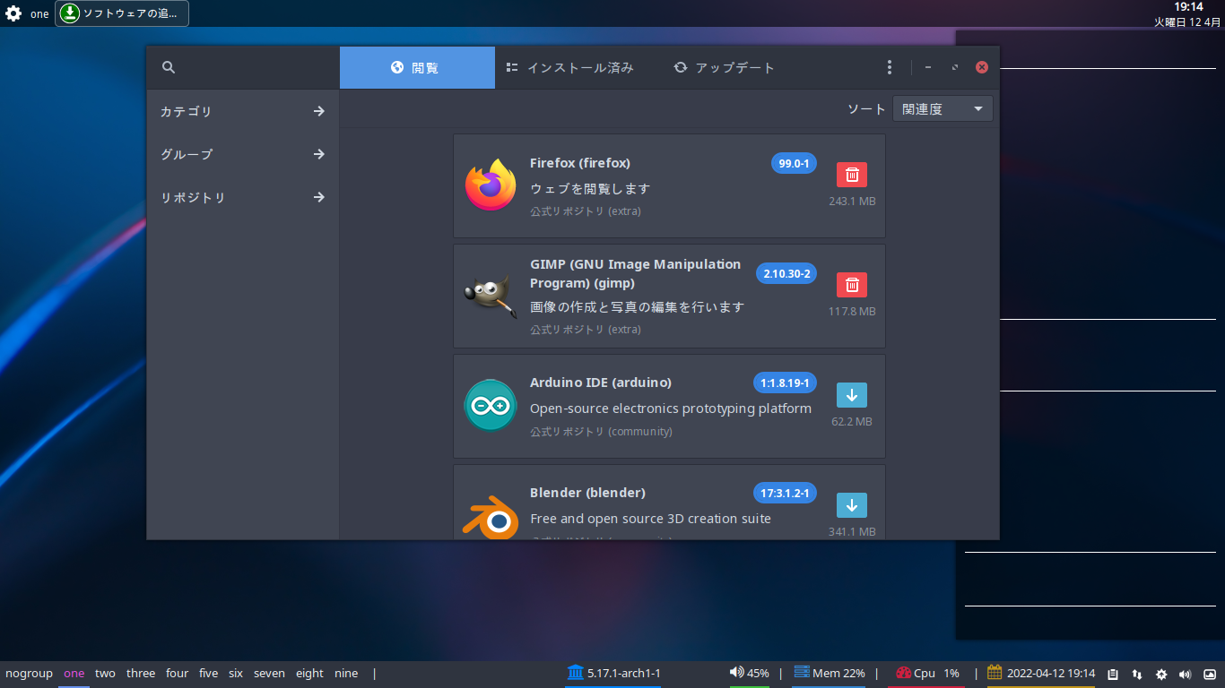Click GIMP version badge 2.10.30-2
This screenshot has height=688, width=1225.
pyautogui.click(x=786, y=273)
